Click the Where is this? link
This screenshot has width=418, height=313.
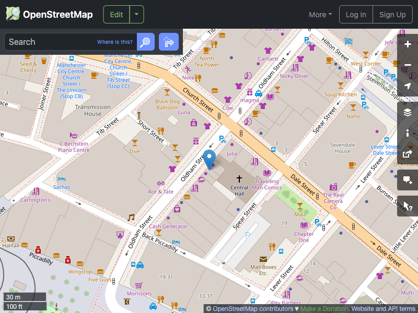point(115,42)
